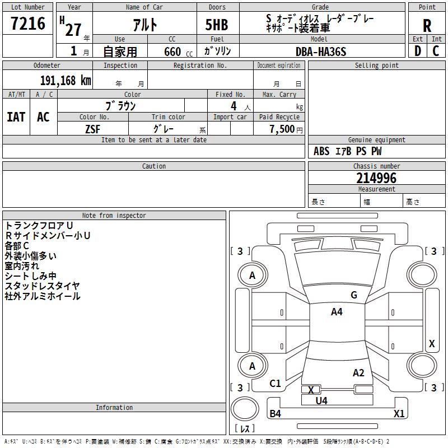Click the X1 rear bumper mark
This screenshot has width=448, height=448.
[x=399, y=414]
